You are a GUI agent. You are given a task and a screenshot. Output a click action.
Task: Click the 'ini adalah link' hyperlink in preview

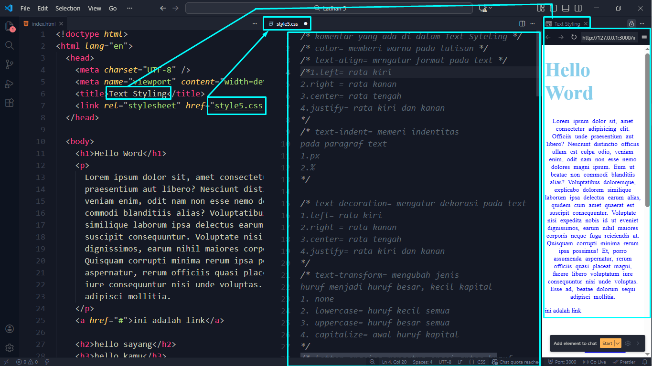coord(563,311)
